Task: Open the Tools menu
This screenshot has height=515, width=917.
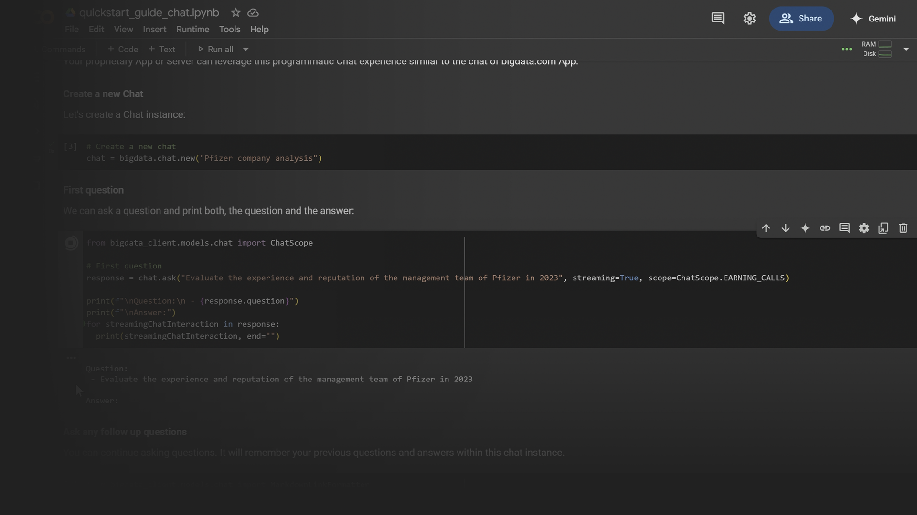Action: click(x=229, y=30)
